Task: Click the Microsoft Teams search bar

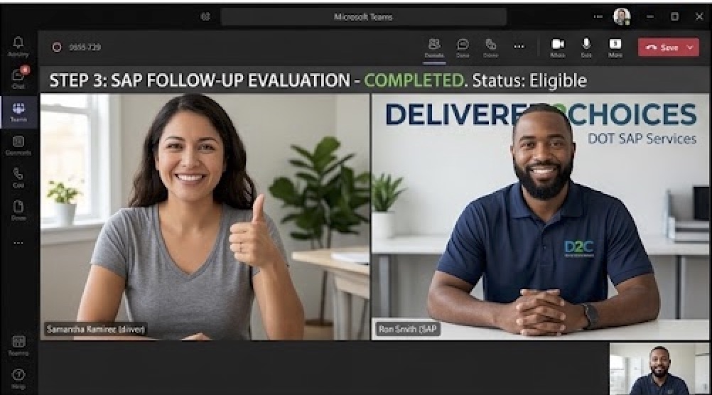Action: pos(363,17)
